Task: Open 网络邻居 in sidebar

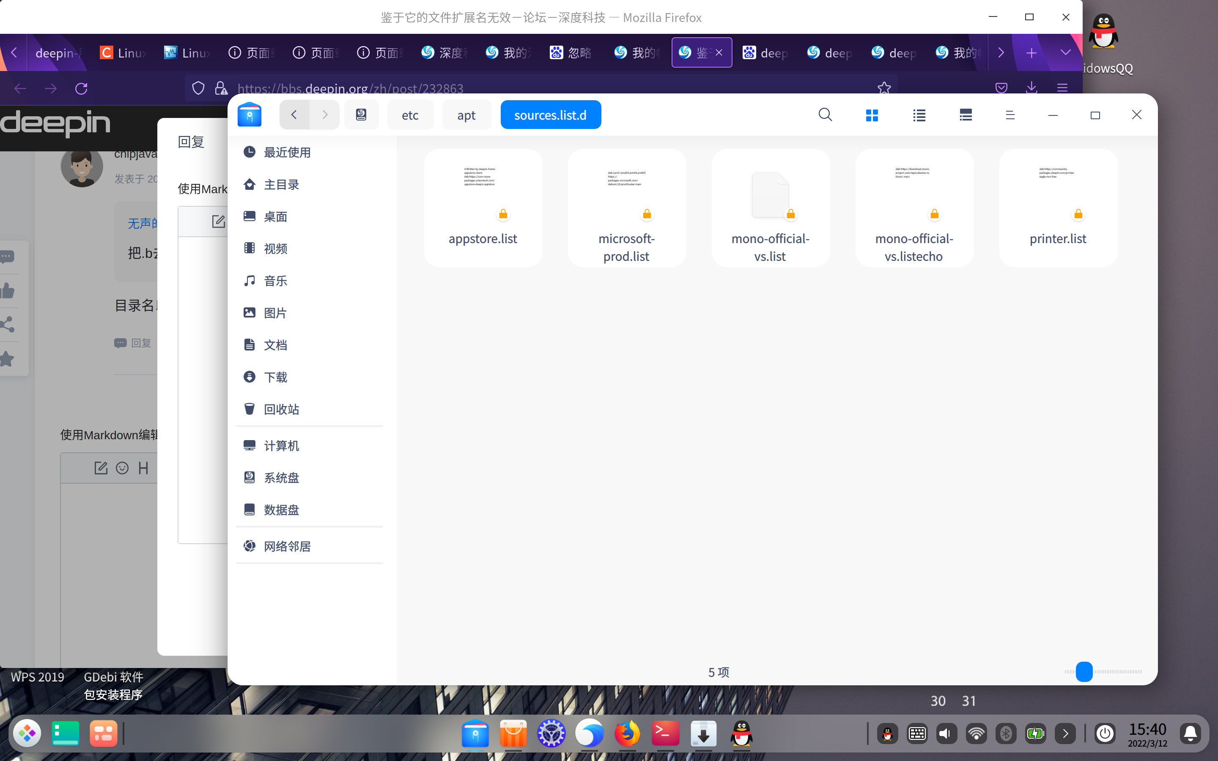Action: (x=287, y=546)
